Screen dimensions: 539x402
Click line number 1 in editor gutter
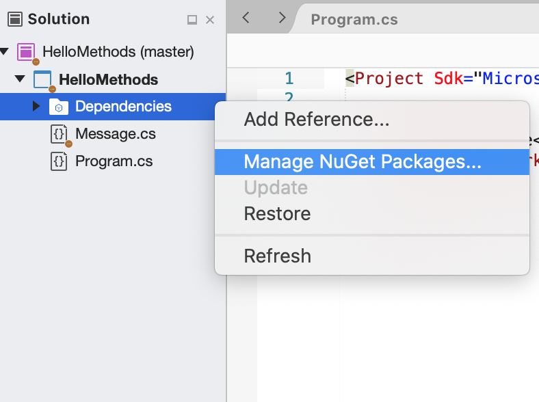(x=289, y=78)
